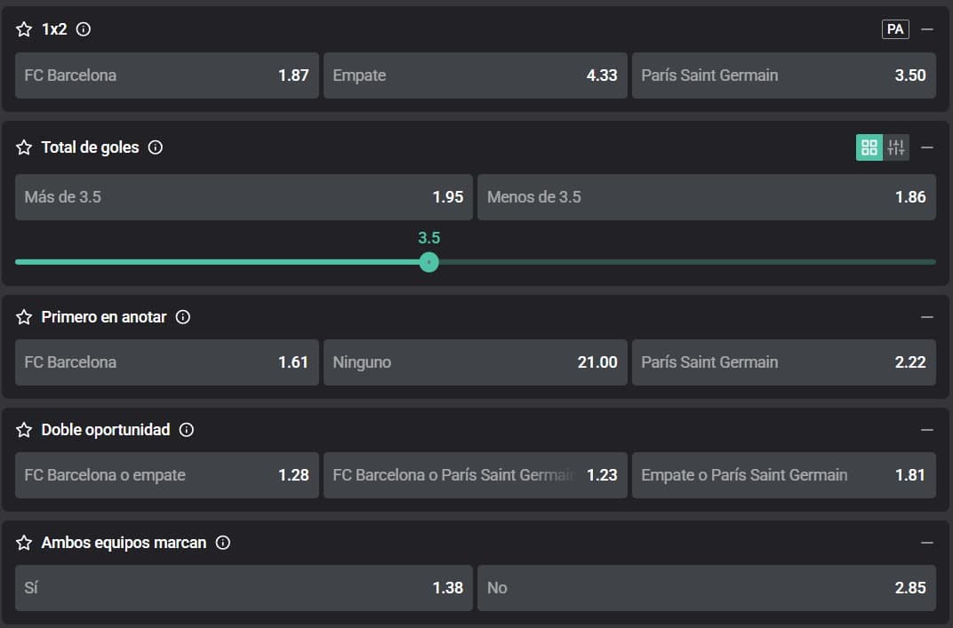Click info icon beside Ambos equipos marcan

pyautogui.click(x=223, y=543)
